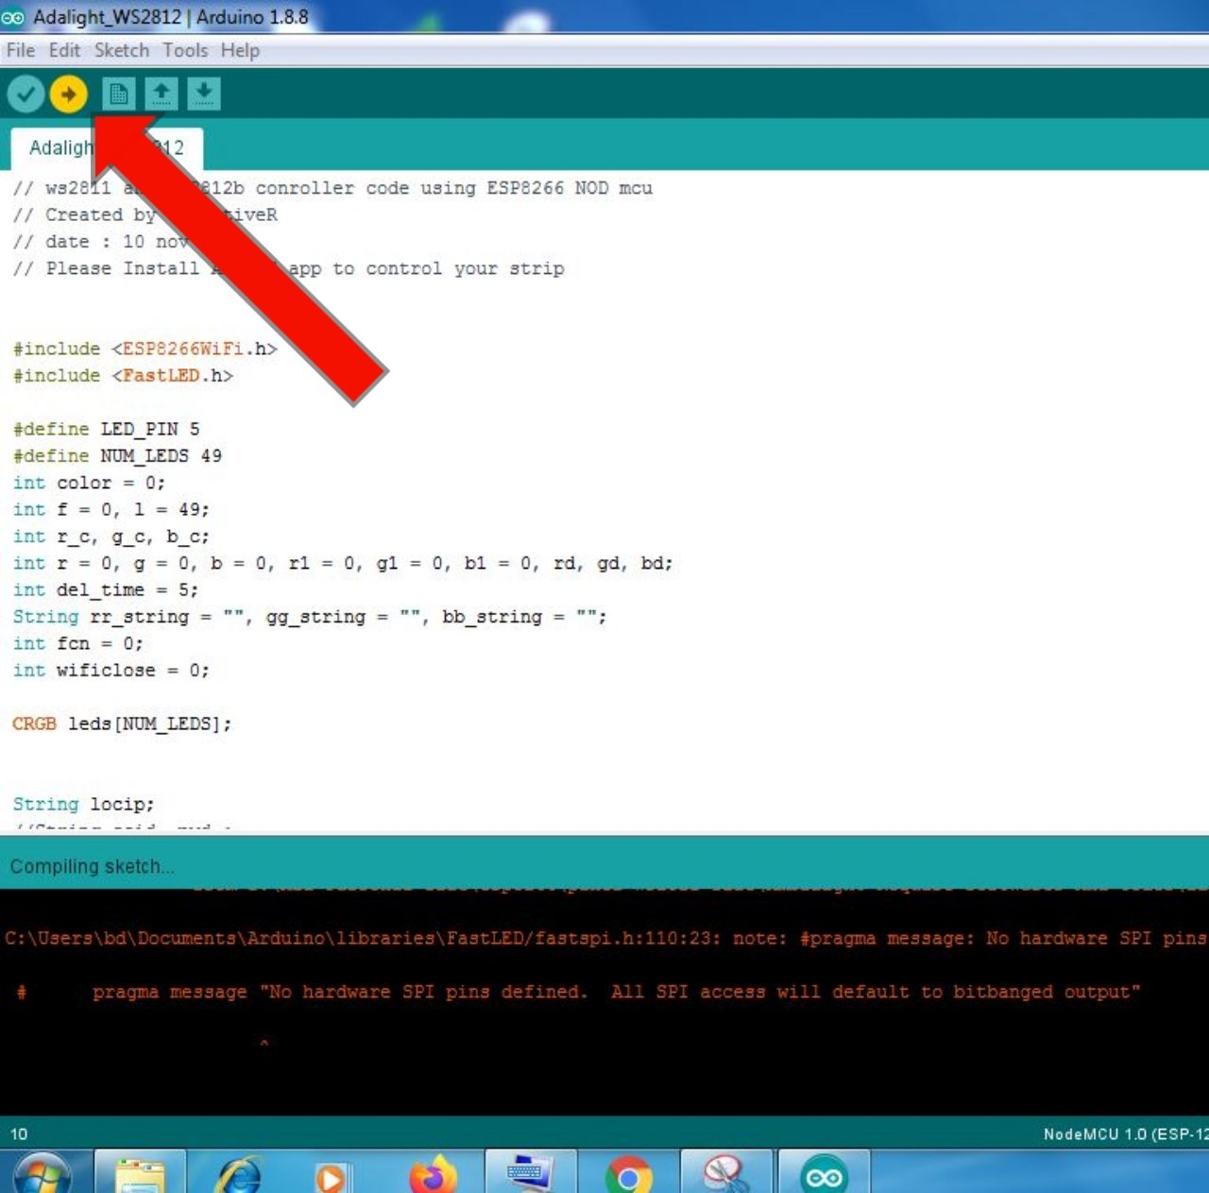Viewport: 1209px width, 1193px height.
Task: Click the 'Adalight_WS2812 | Arduino 1.8.8' window title
Action: tap(171, 17)
